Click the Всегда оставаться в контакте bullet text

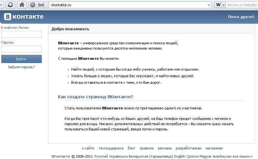point(116,82)
